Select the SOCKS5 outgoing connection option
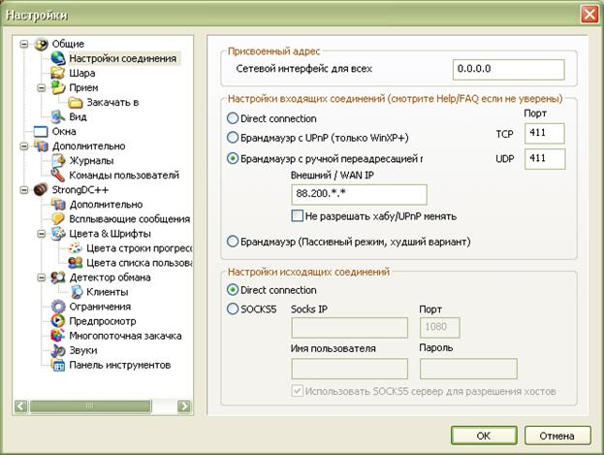Screen dimensions: 604x455 coord(233,309)
